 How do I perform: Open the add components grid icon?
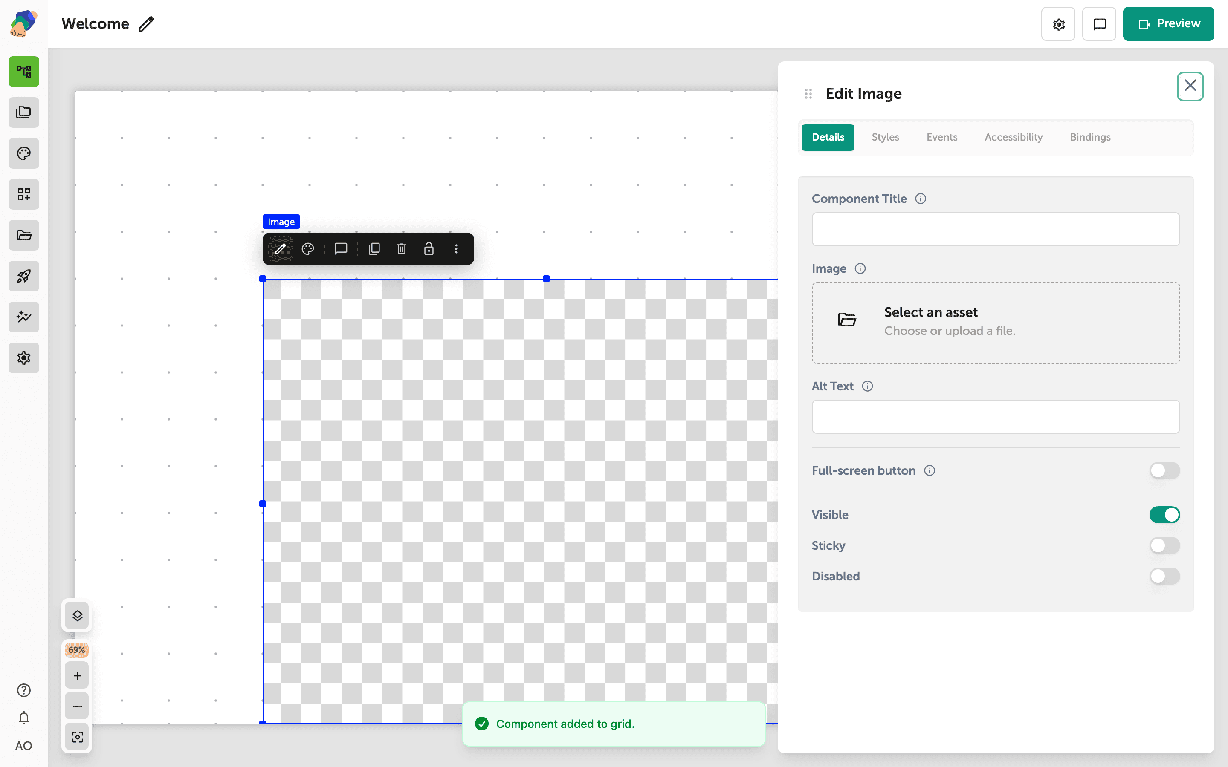pos(24,194)
